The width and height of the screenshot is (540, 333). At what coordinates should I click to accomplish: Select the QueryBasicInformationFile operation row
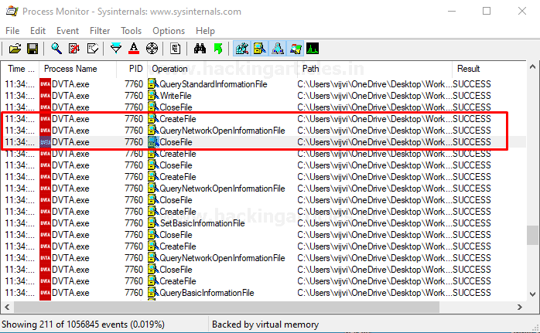pyautogui.click(x=264, y=293)
